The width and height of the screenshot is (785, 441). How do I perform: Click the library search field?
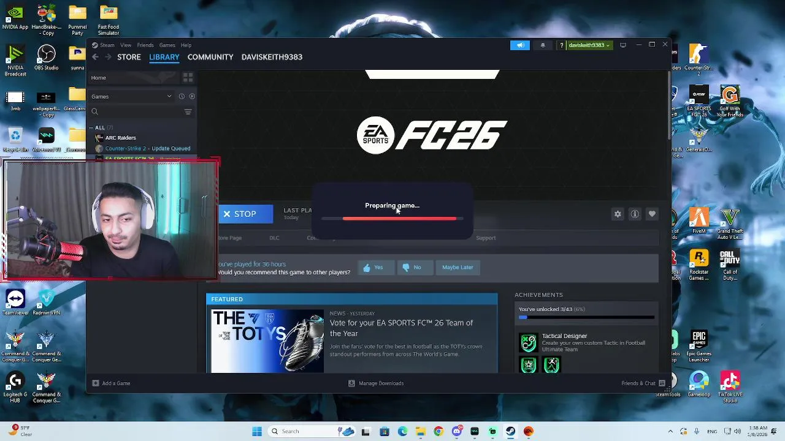[x=136, y=111]
